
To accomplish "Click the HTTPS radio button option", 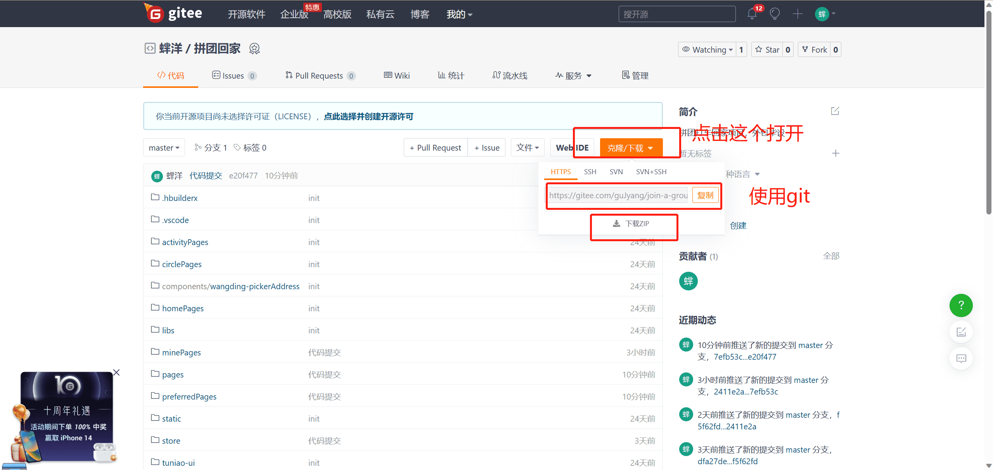I will coord(560,171).
